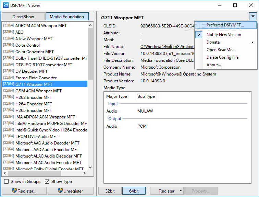Select the AEC list entry
Screen dimensions: 259x197
[x=45, y=32]
